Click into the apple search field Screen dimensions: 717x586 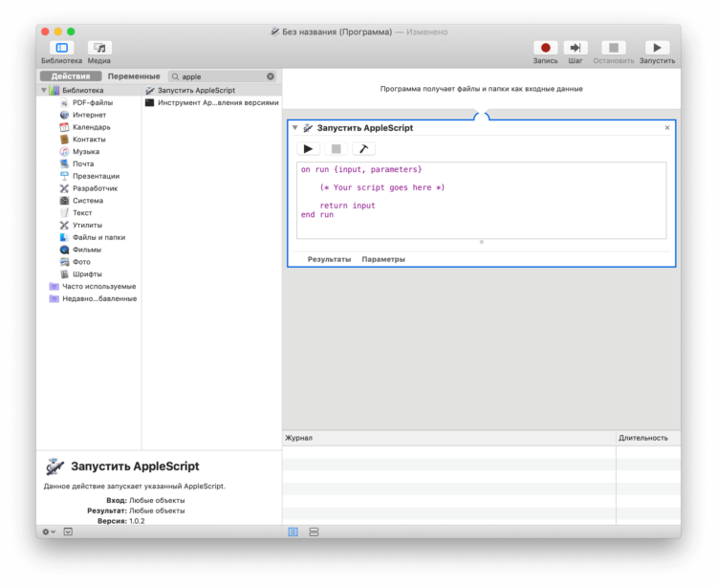pos(223,76)
